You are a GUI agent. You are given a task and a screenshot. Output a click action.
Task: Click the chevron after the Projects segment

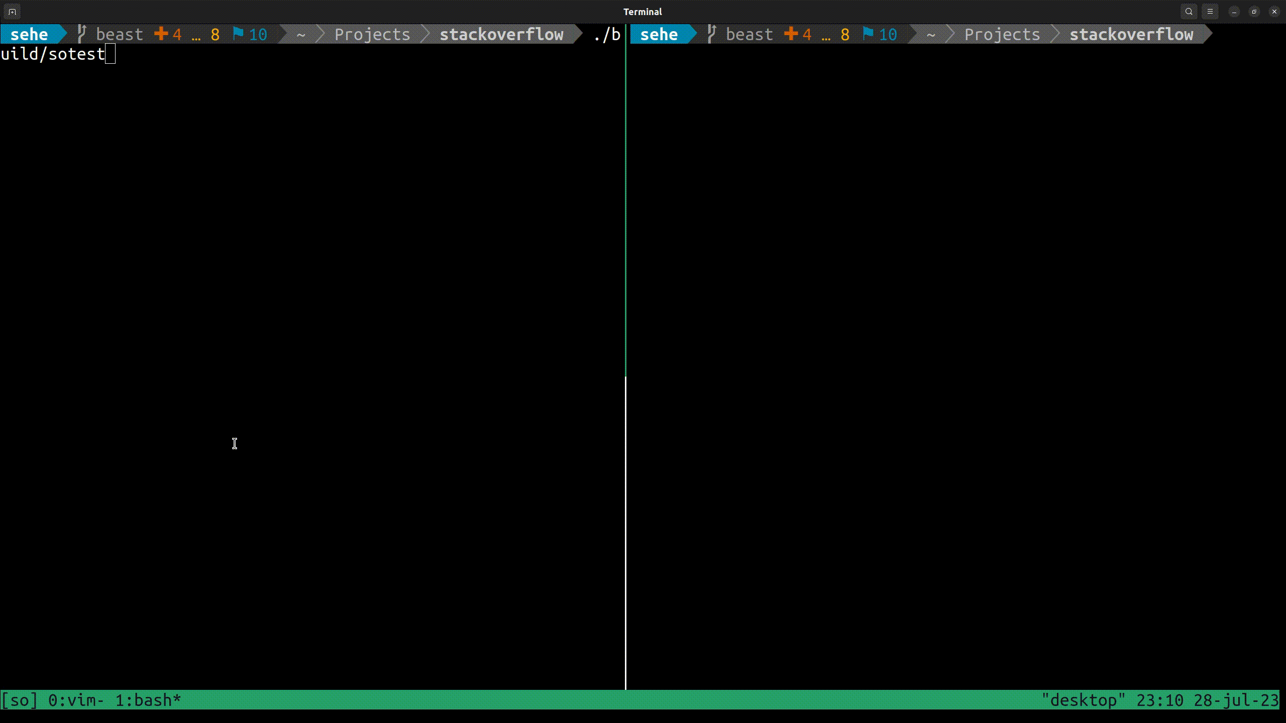(x=424, y=34)
